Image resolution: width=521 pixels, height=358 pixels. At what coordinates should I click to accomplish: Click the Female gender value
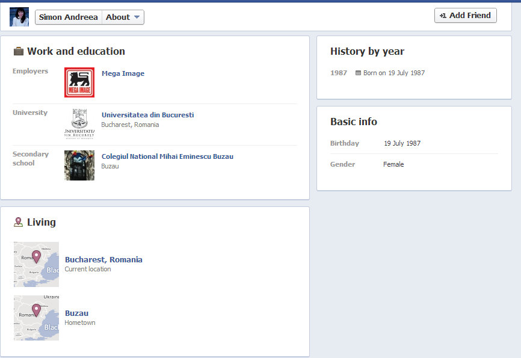pyautogui.click(x=393, y=164)
